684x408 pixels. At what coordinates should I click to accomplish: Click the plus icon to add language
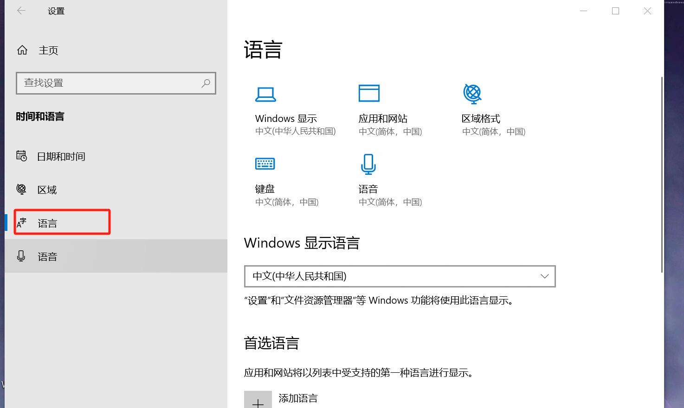click(258, 400)
